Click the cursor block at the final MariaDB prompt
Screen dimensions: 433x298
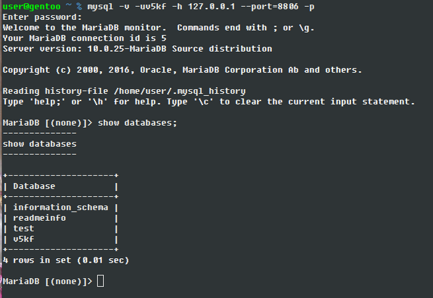pyautogui.click(x=101, y=281)
